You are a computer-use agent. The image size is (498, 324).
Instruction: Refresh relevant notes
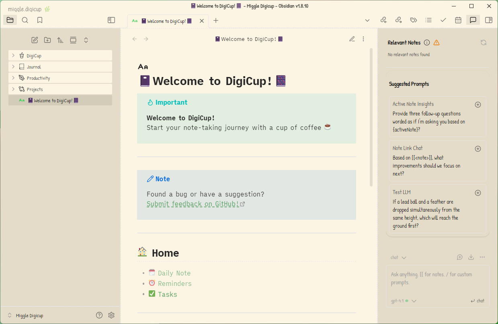point(484,43)
